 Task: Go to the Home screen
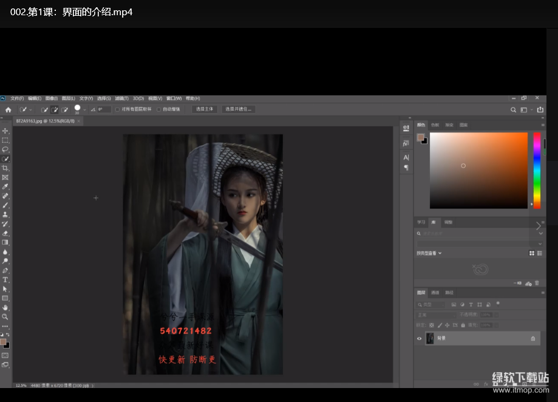[8, 109]
